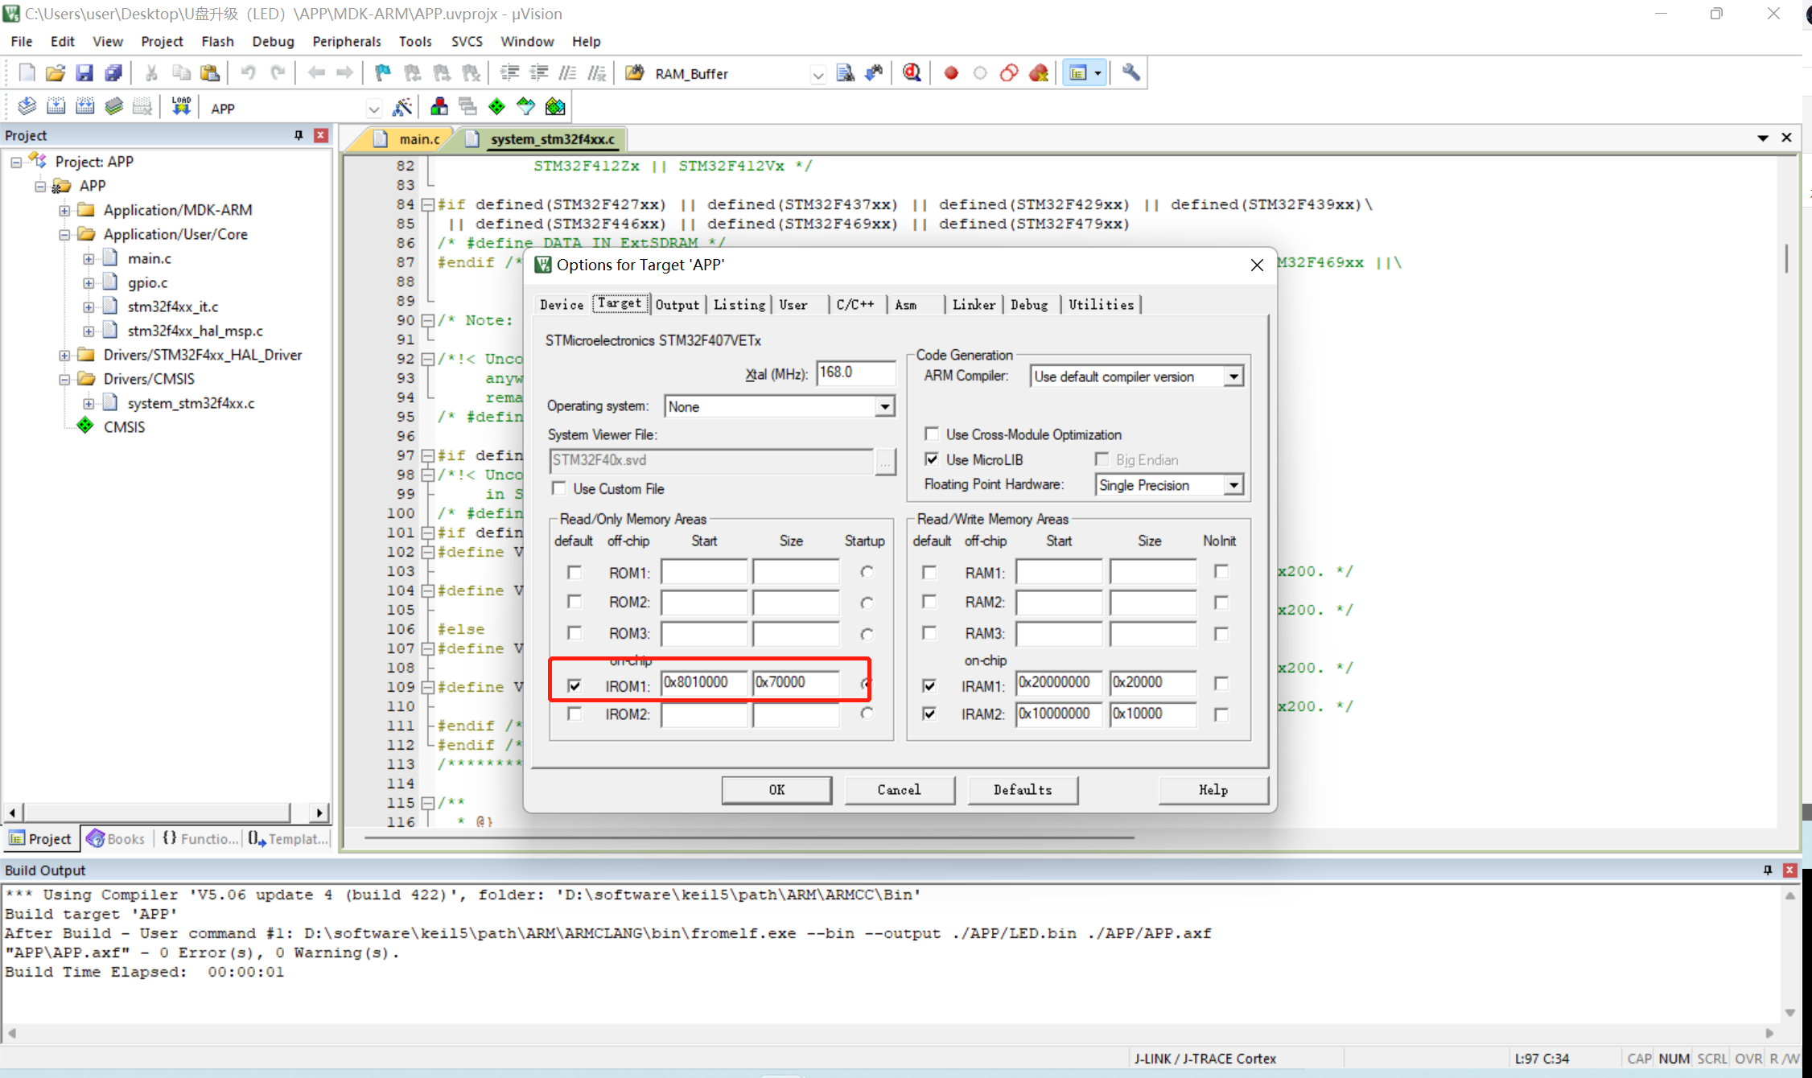
Task: Click the IRAM1 Start address field
Action: click(1058, 683)
